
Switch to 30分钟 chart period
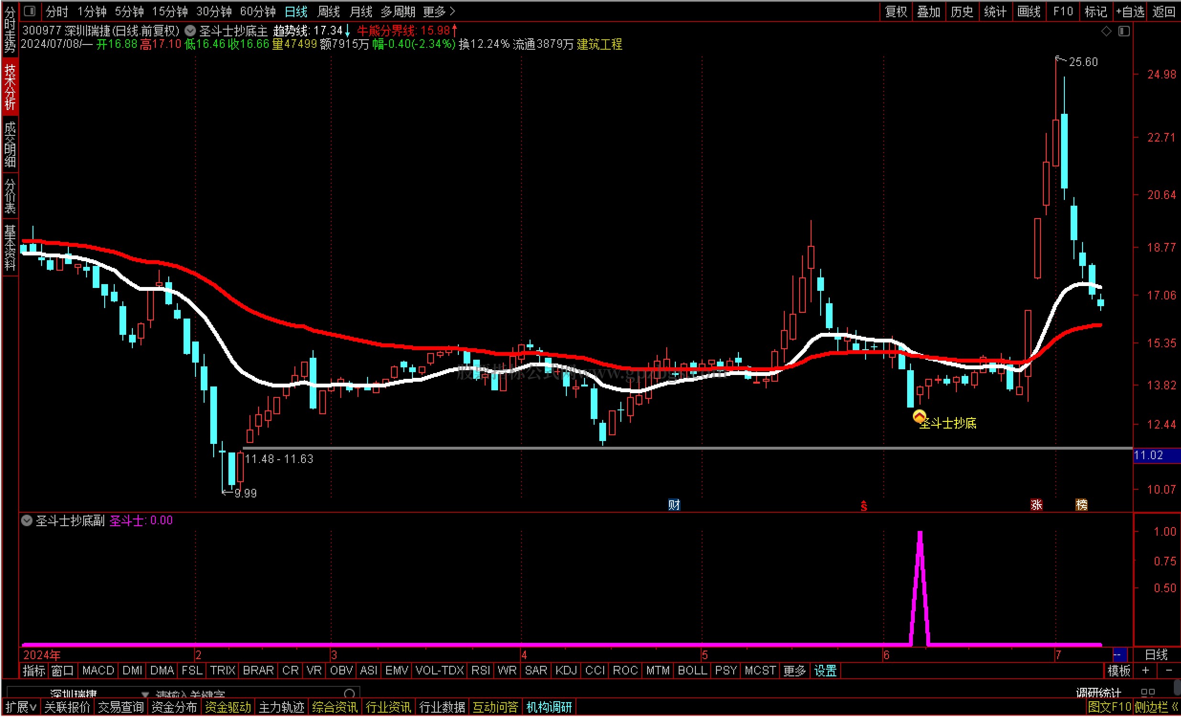(214, 11)
